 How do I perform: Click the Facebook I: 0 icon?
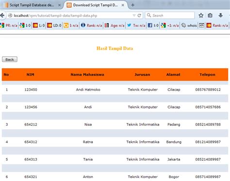150,25
